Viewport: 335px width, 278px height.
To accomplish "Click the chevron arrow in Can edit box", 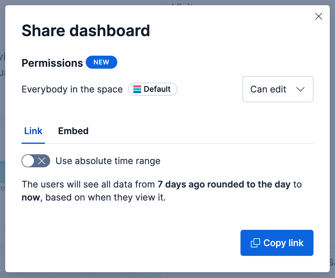I will [x=300, y=89].
